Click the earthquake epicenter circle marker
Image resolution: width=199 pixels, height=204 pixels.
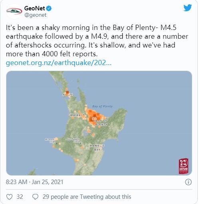click(94, 119)
